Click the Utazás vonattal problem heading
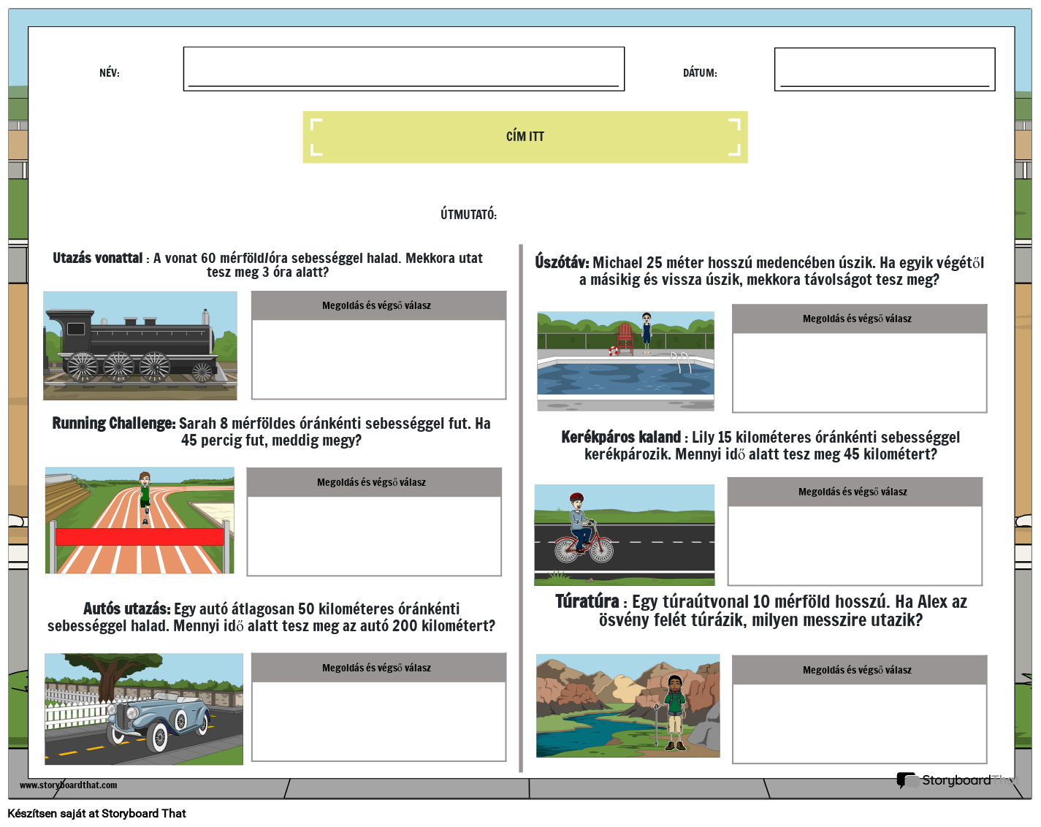This screenshot has width=1041, height=827. pyautogui.click(x=98, y=258)
